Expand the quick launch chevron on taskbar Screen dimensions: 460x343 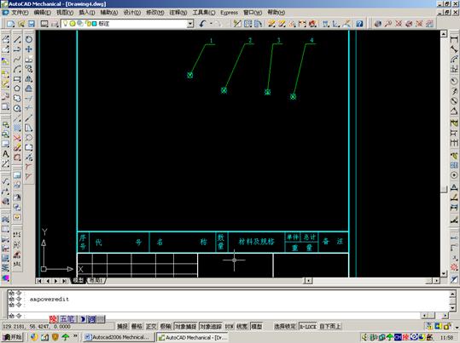coord(75,335)
